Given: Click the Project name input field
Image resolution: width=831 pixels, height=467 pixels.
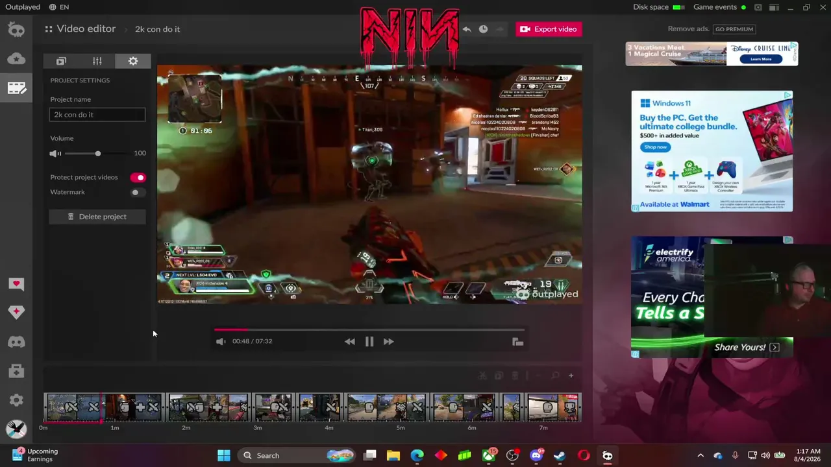Looking at the screenshot, I should [97, 115].
